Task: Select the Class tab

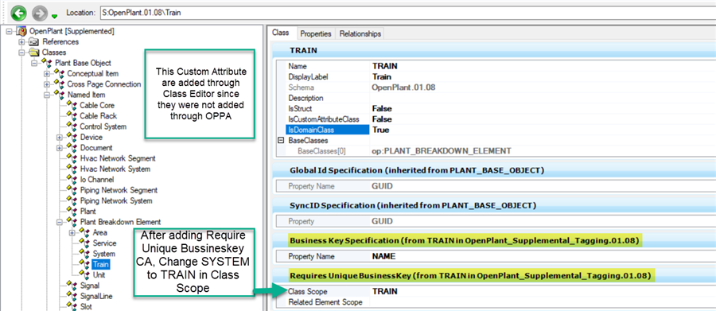Action: pos(280,33)
